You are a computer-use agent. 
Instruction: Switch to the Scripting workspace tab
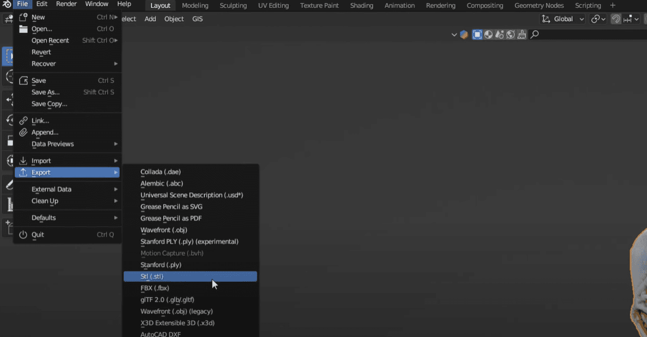coord(588,5)
